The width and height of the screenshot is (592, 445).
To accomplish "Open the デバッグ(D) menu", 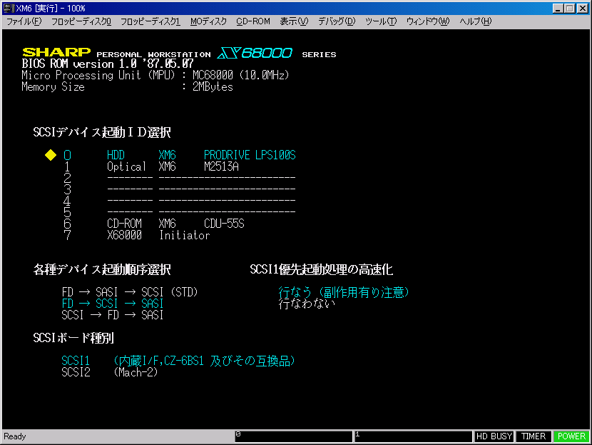I will [337, 21].
